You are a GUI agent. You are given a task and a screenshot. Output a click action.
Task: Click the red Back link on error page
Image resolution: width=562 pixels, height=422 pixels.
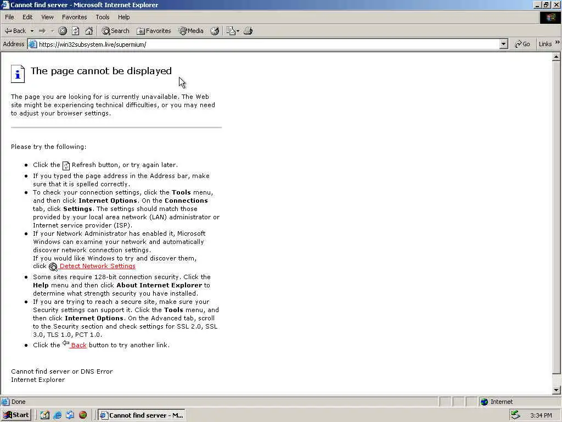click(x=78, y=345)
